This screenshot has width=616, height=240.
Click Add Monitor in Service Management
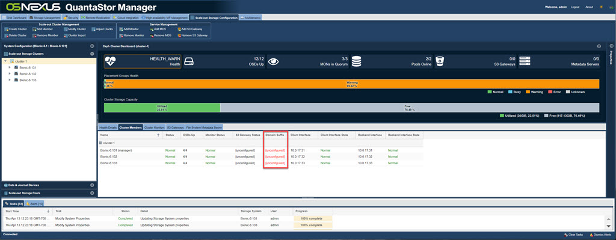click(x=129, y=29)
